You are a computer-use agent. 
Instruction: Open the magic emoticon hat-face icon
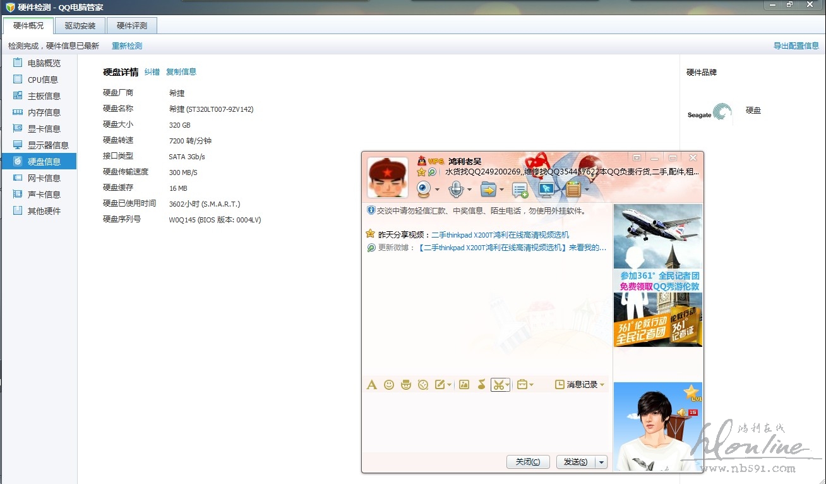click(x=406, y=384)
